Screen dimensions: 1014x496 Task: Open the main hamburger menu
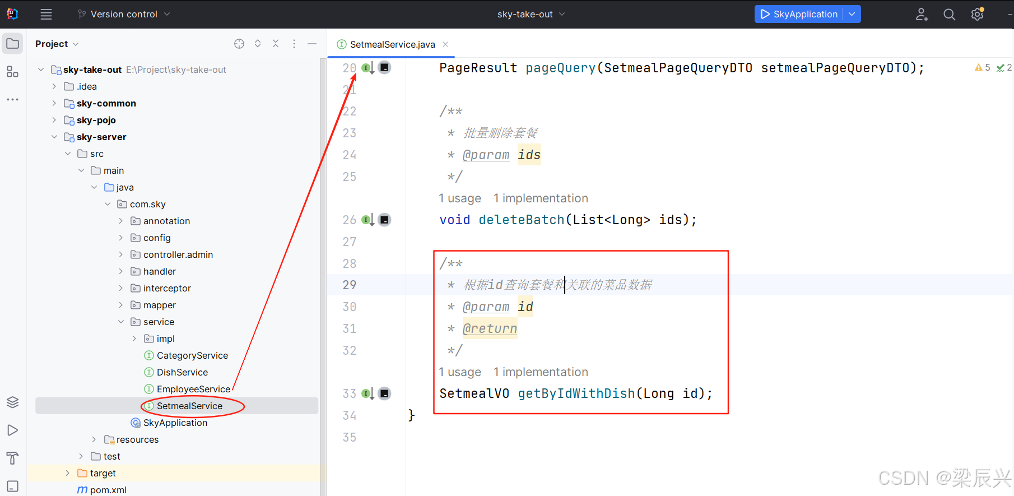(46, 15)
